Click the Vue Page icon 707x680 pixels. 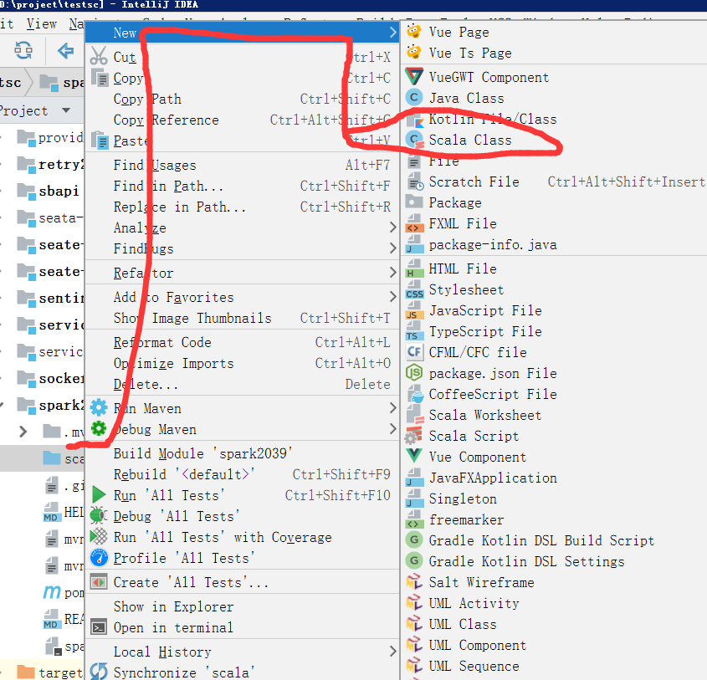[x=414, y=32]
